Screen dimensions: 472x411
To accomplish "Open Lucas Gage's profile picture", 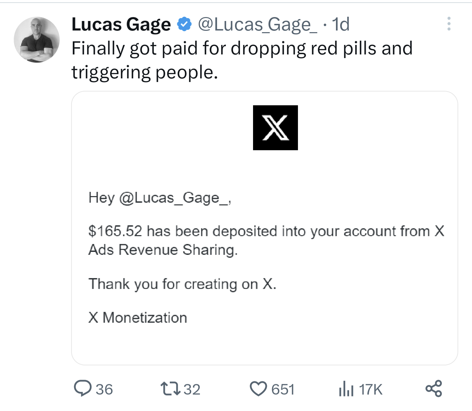I will point(37,40).
